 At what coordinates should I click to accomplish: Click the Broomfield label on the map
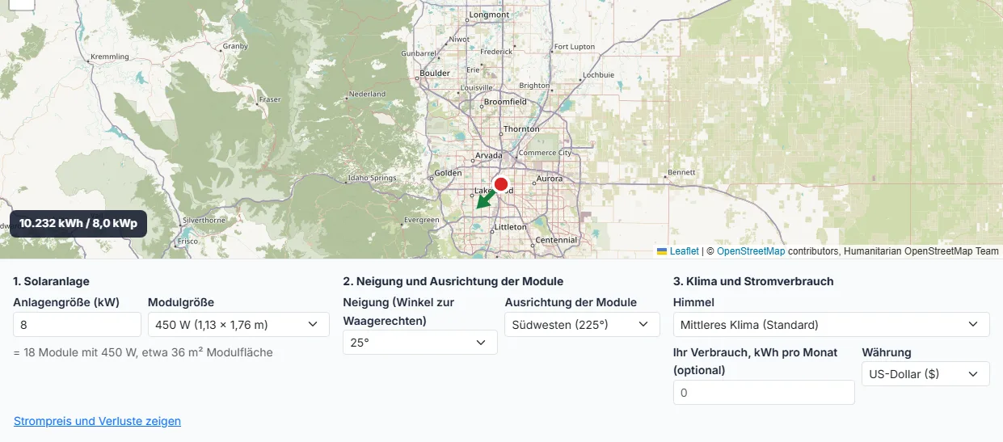(505, 102)
